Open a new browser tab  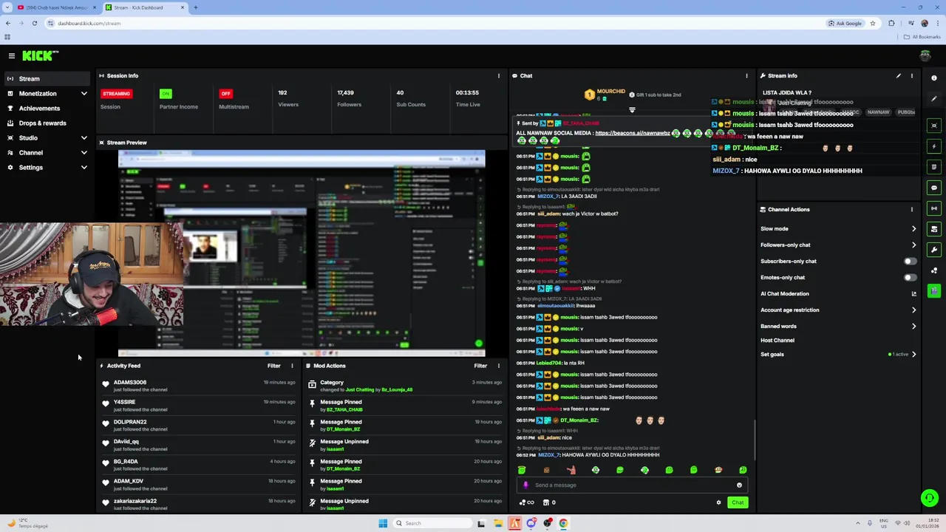[196, 7]
